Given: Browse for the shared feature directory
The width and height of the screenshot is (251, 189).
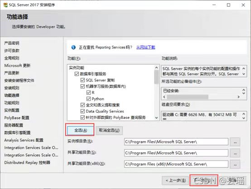Looking at the screenshot, I should pos(235,153).
